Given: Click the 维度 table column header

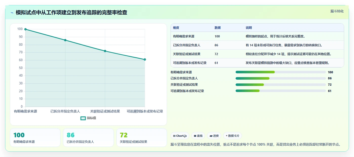Looking at the screenshot, I should click(x=176, y=28).
